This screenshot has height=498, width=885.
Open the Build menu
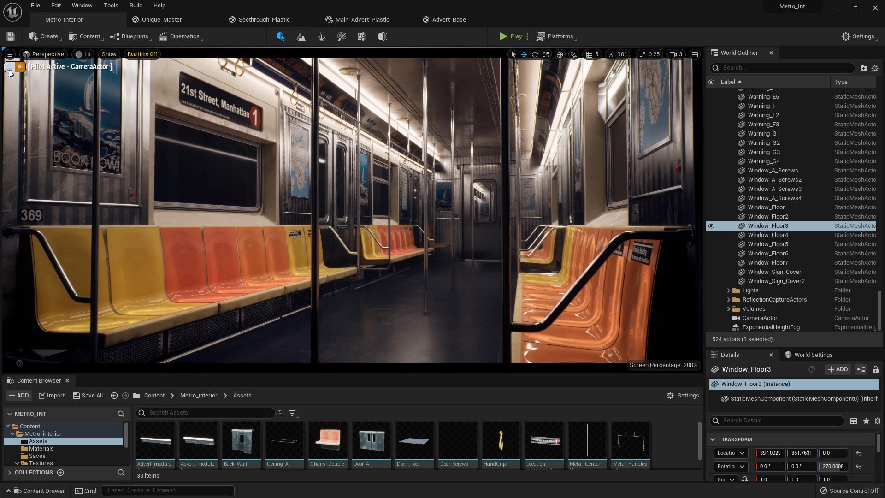coord(136,6)
